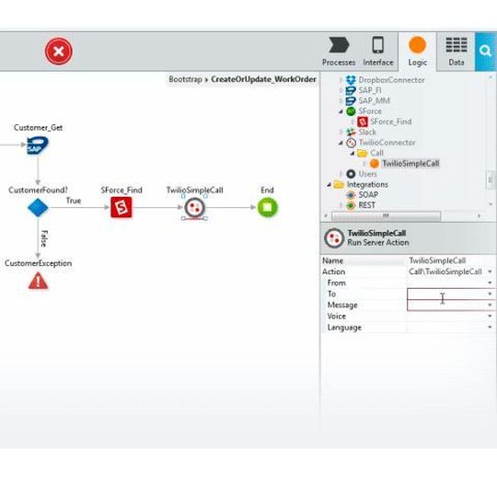Collapse the Integrations folder node

pyautogui.click(x=329, y=184)
